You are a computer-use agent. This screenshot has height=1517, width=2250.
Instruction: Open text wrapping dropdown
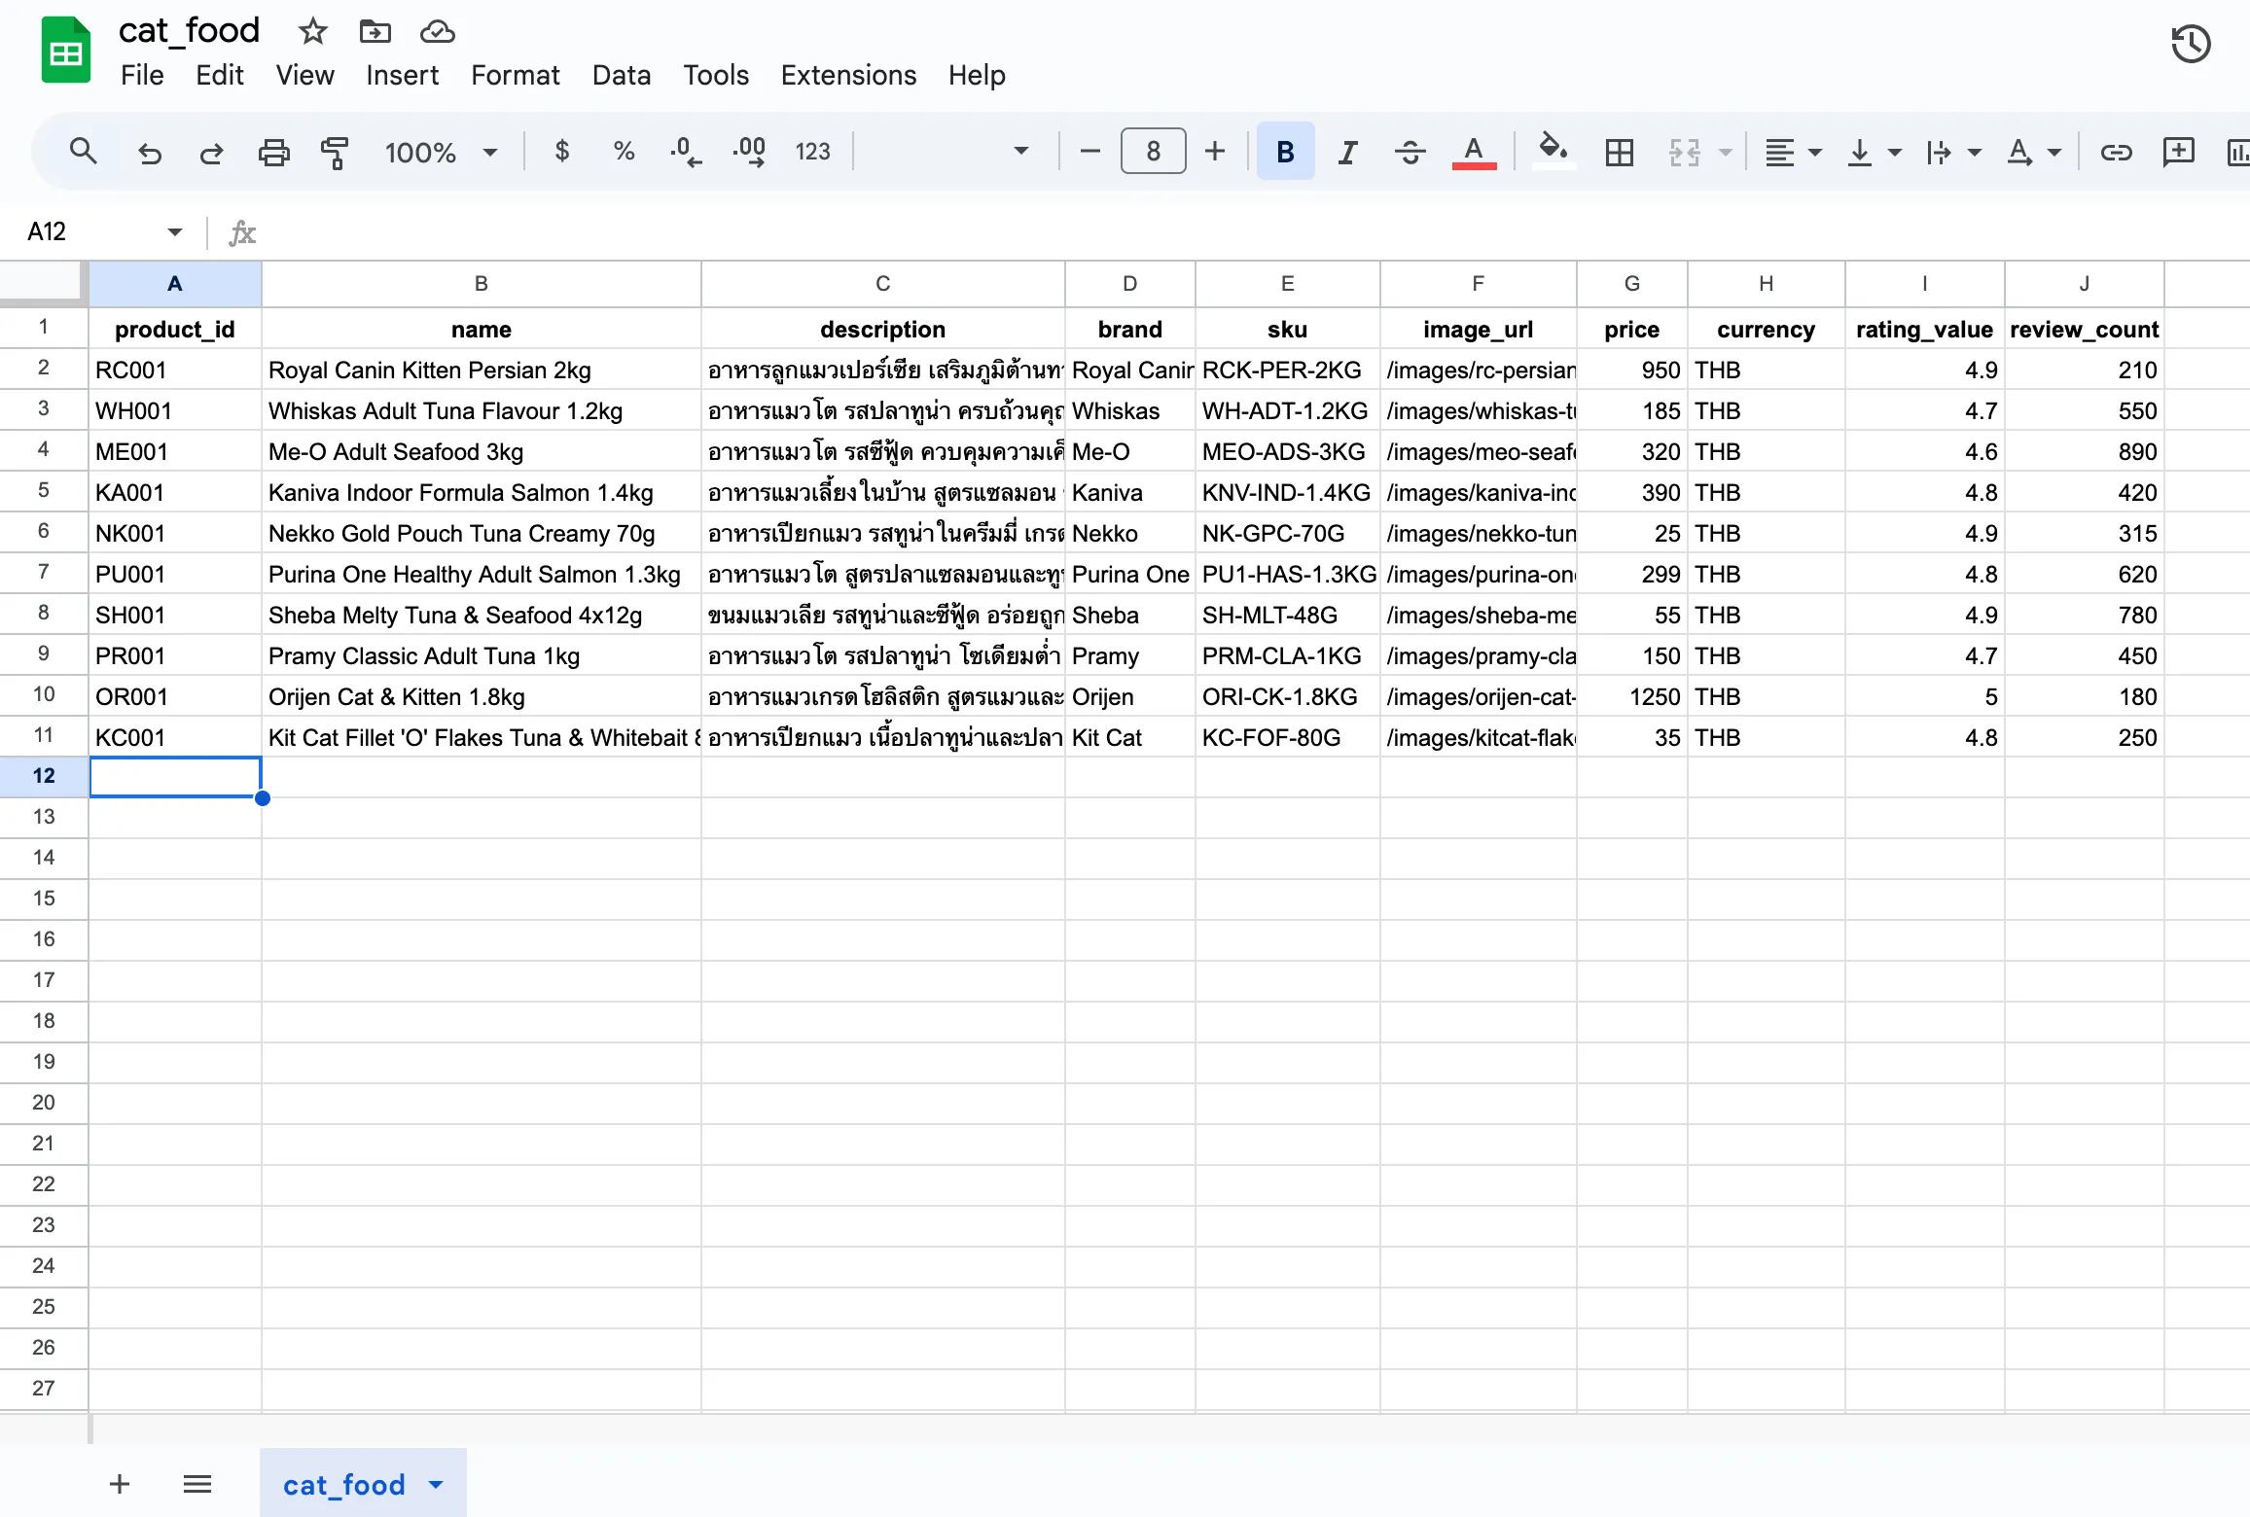1952,153
